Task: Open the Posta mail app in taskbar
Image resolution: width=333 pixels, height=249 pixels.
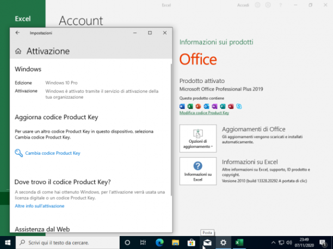Action: 207,242
